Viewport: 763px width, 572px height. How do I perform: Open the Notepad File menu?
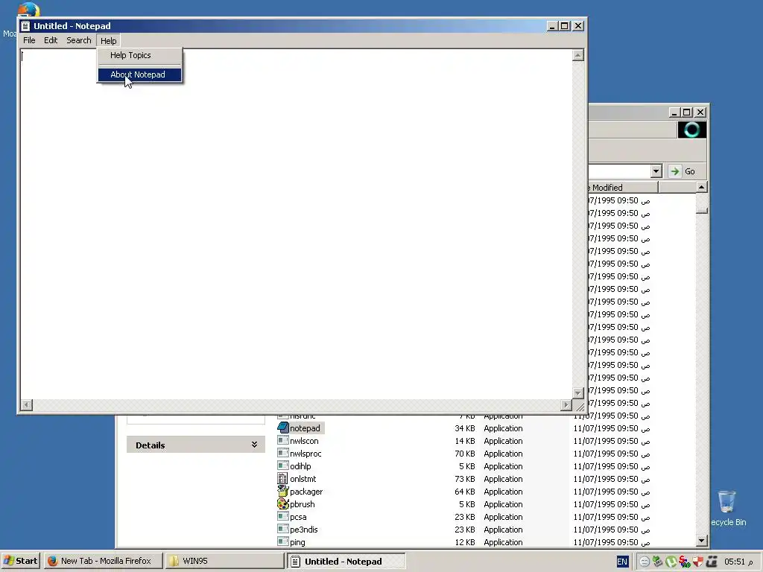click(x=29, y=40)
